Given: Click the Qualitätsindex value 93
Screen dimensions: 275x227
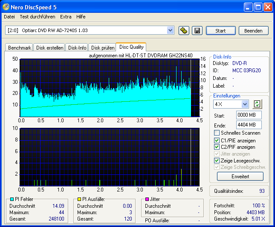Looking at the screenshot, I should pos(262,191).
